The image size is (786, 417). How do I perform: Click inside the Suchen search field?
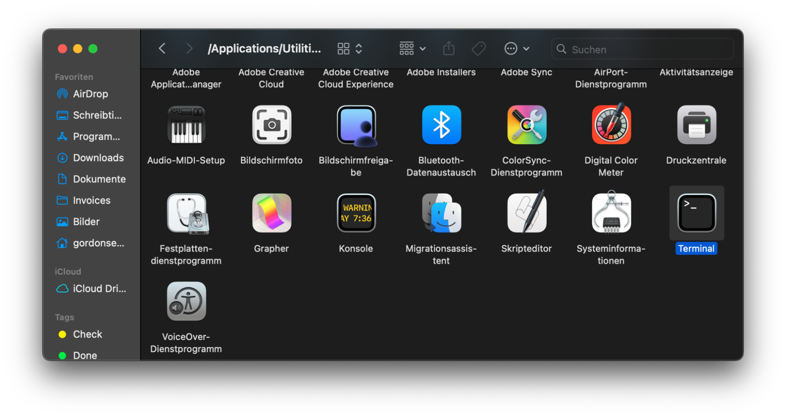tap(642, 49)
